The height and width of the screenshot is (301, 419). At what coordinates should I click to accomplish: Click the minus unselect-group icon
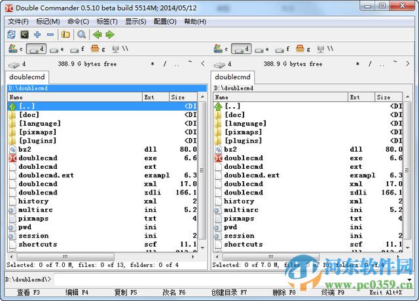[50, 35]
